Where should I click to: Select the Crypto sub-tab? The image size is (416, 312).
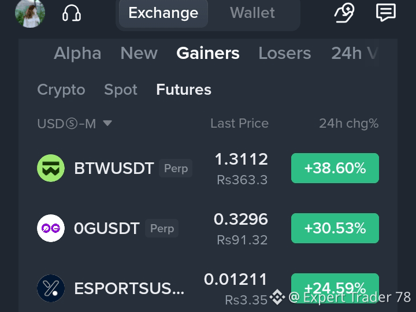point(61,90)
